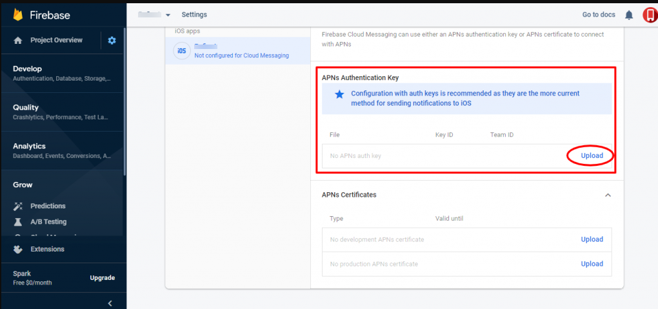
Task: Collapse the sidebar with the chevron
Action: click(110, 303)
